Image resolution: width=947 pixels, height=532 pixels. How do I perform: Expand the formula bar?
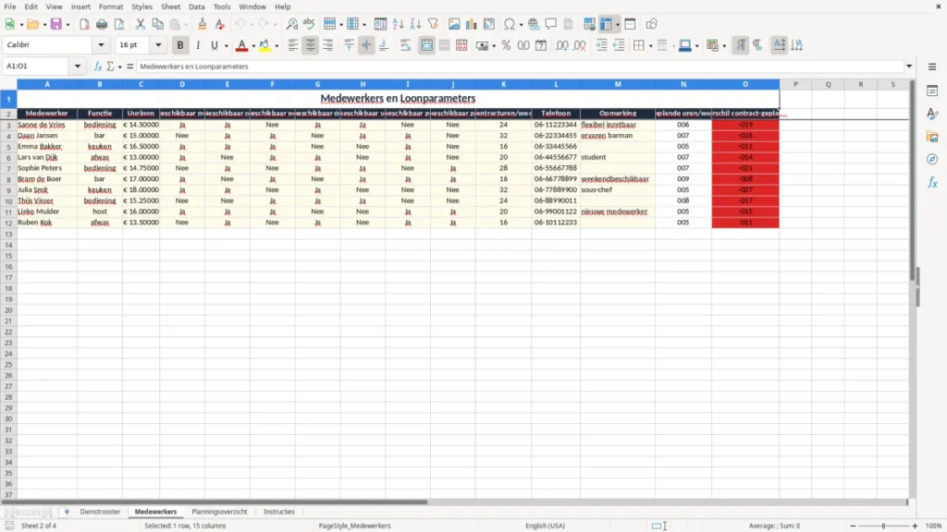(909, 66)
